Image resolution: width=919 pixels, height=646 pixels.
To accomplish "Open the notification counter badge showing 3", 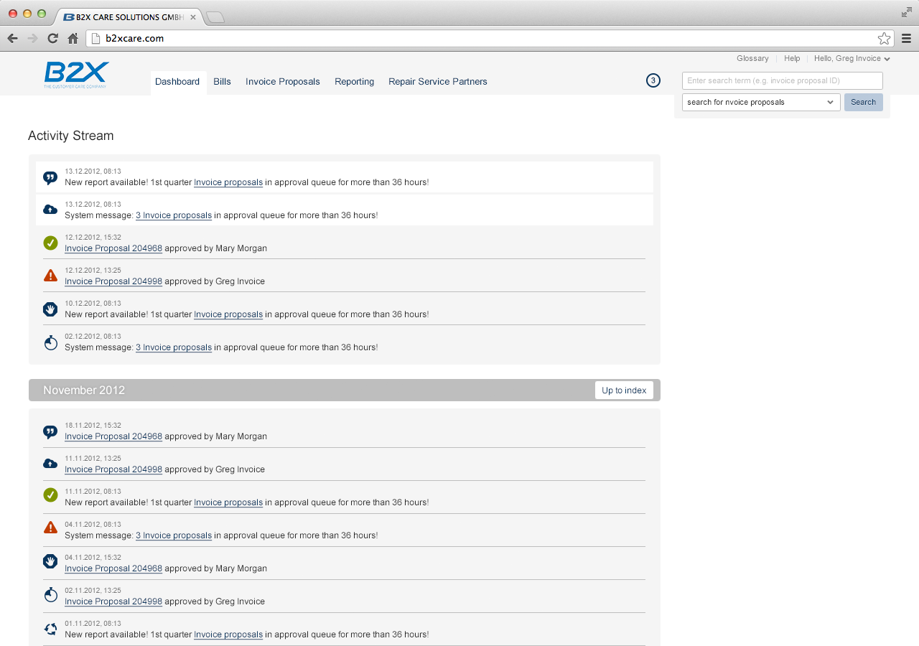I will click(x=653, y=80).
